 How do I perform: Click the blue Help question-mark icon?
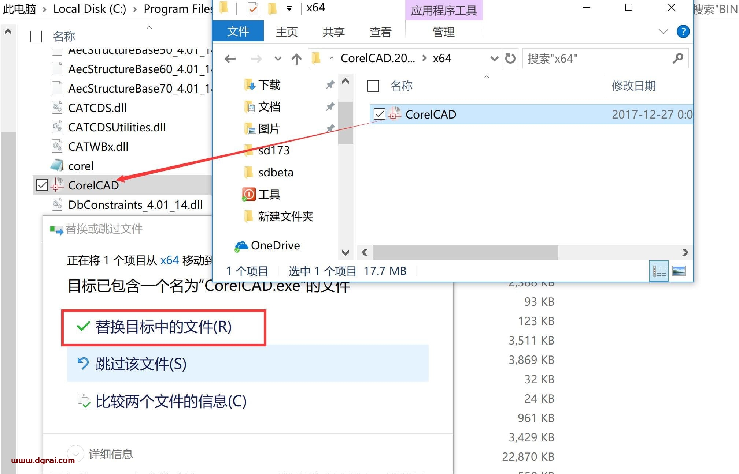point(683,31)
